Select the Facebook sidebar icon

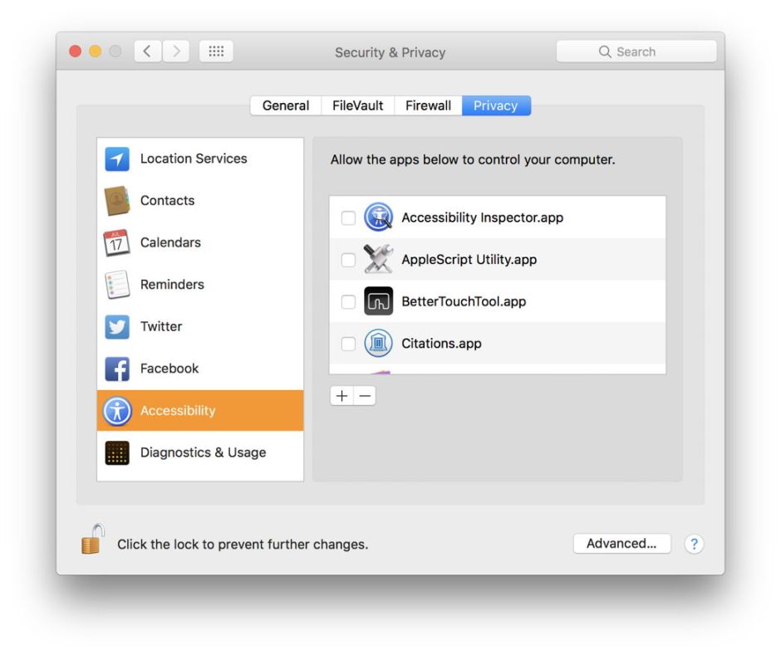coord(117,368)
